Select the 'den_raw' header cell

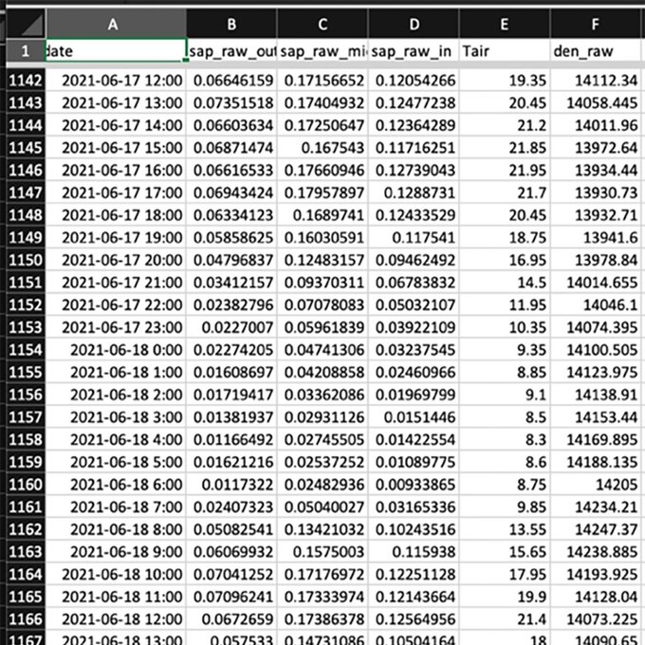[x=596, y=50]
